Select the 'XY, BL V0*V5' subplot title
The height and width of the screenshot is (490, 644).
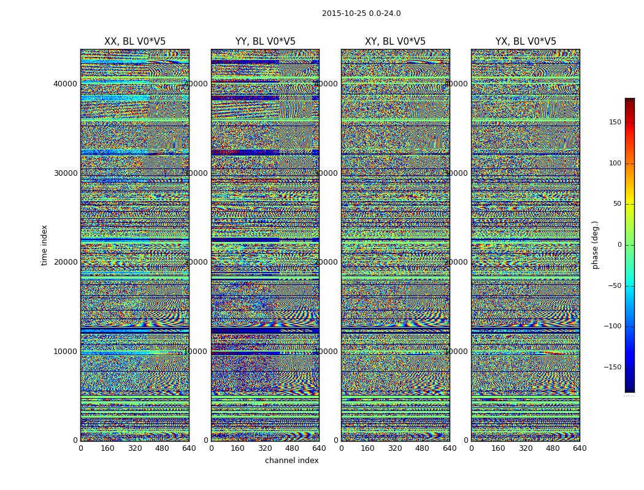coord(395,42)
